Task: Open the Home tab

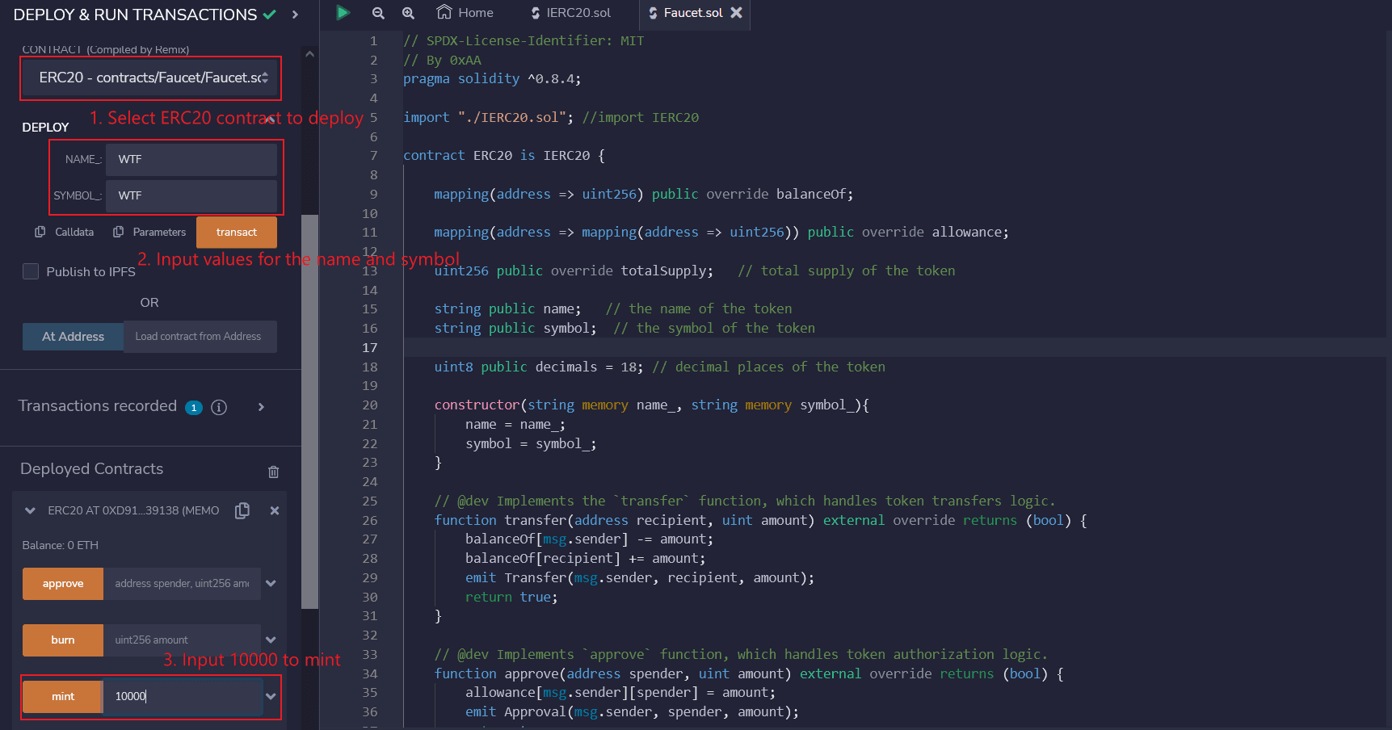Action: coord(465,13)
